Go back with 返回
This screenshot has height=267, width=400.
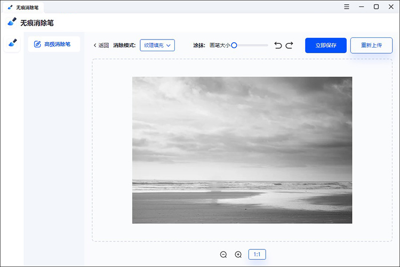(x=101, y=45)
